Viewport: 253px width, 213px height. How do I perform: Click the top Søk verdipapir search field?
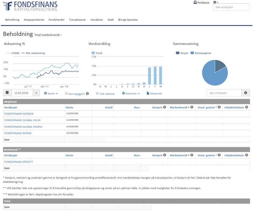point(231,7)
